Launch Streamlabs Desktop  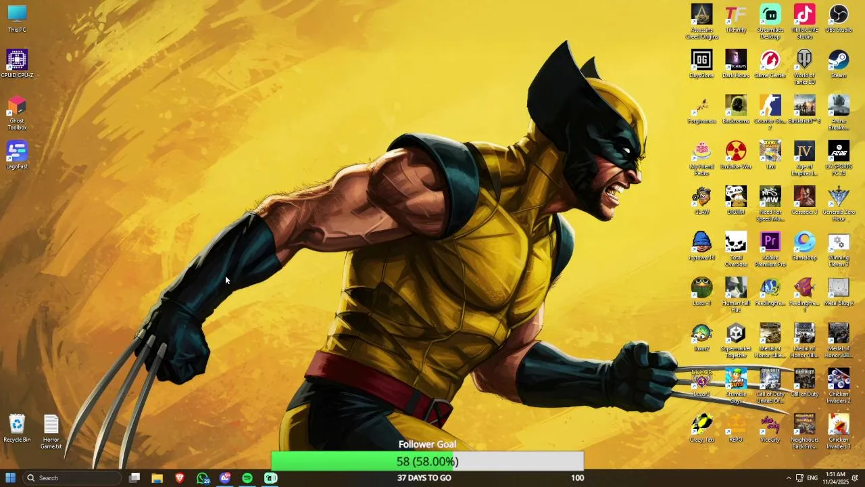click(770, 21)
